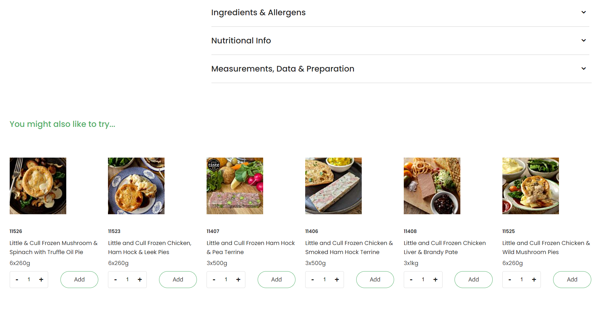Image resolution: width=600 pixels, height=311 pixels.
Task: Open Measurements, Data & Preparation accordion
Action: click(x=583, y=69)
